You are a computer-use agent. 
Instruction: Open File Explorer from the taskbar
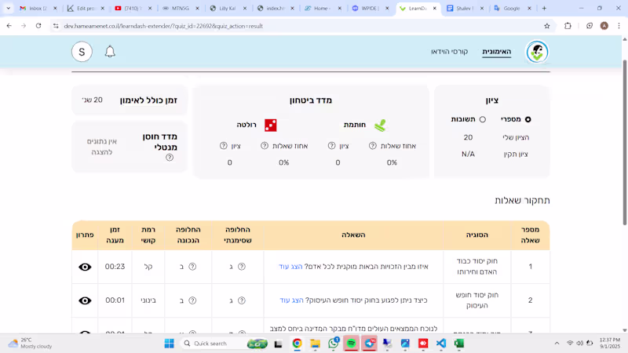tap(316, 344)
